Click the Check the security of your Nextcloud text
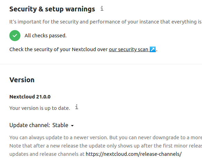 click(x=58, y=49)
